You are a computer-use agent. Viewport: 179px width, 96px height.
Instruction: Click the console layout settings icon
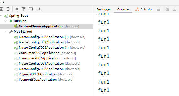[158, 9]
